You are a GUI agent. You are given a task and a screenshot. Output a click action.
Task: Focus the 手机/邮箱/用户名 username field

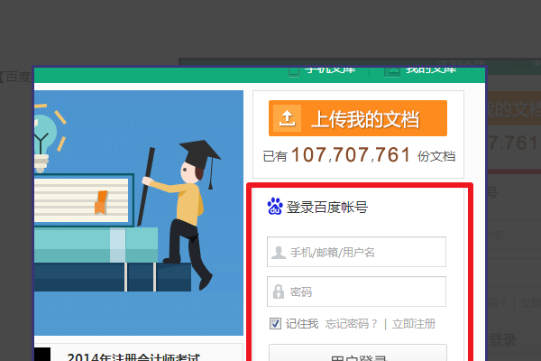[x=356, y=252]
